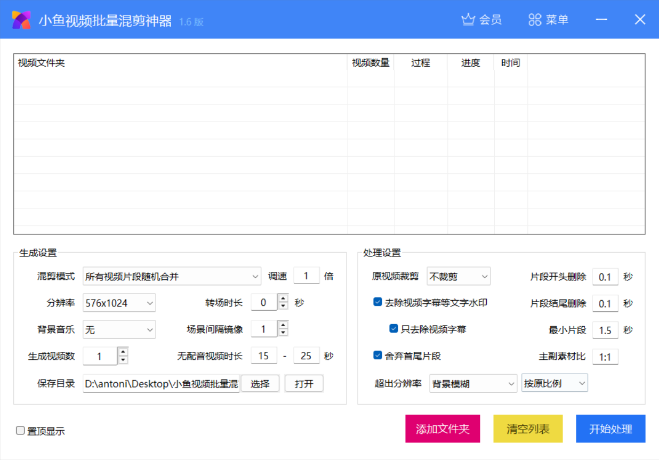
Task: Click the up arrow to increase 生成视频数
Action: pos(122,352)
